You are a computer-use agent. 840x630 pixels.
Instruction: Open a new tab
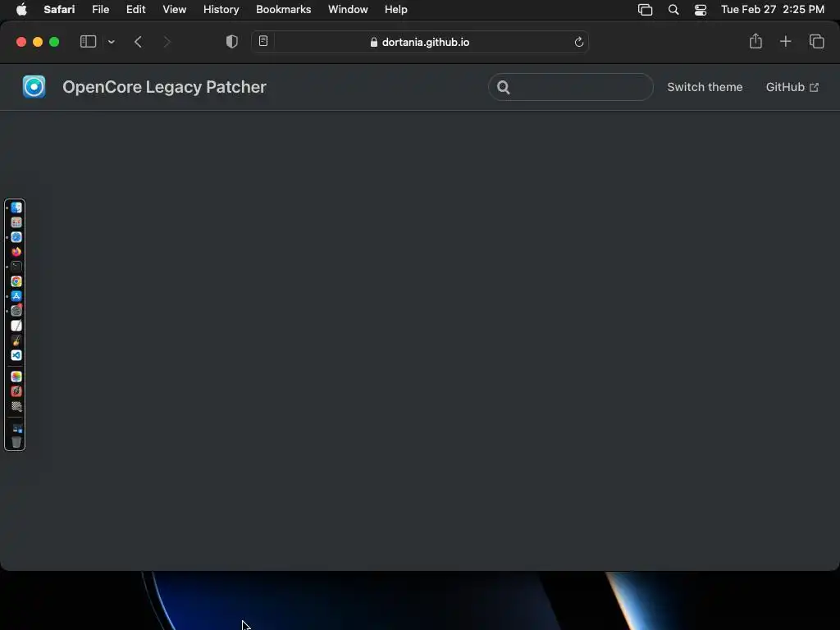[785, 41]
